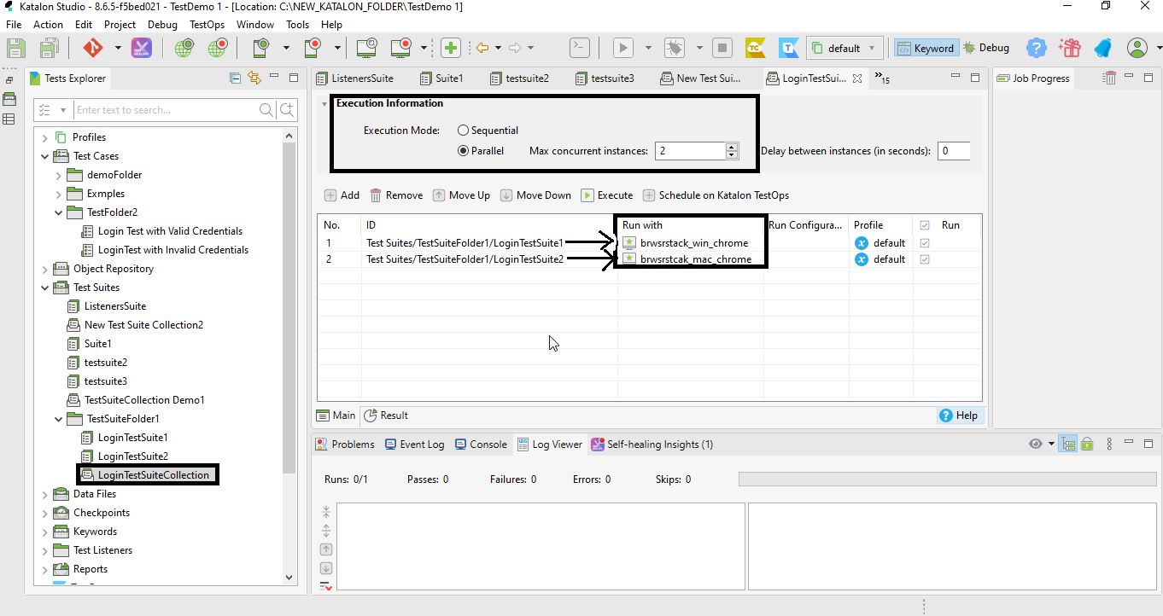
Task: Increase Max concurrent instances stepper
Action: click(732, 147)
